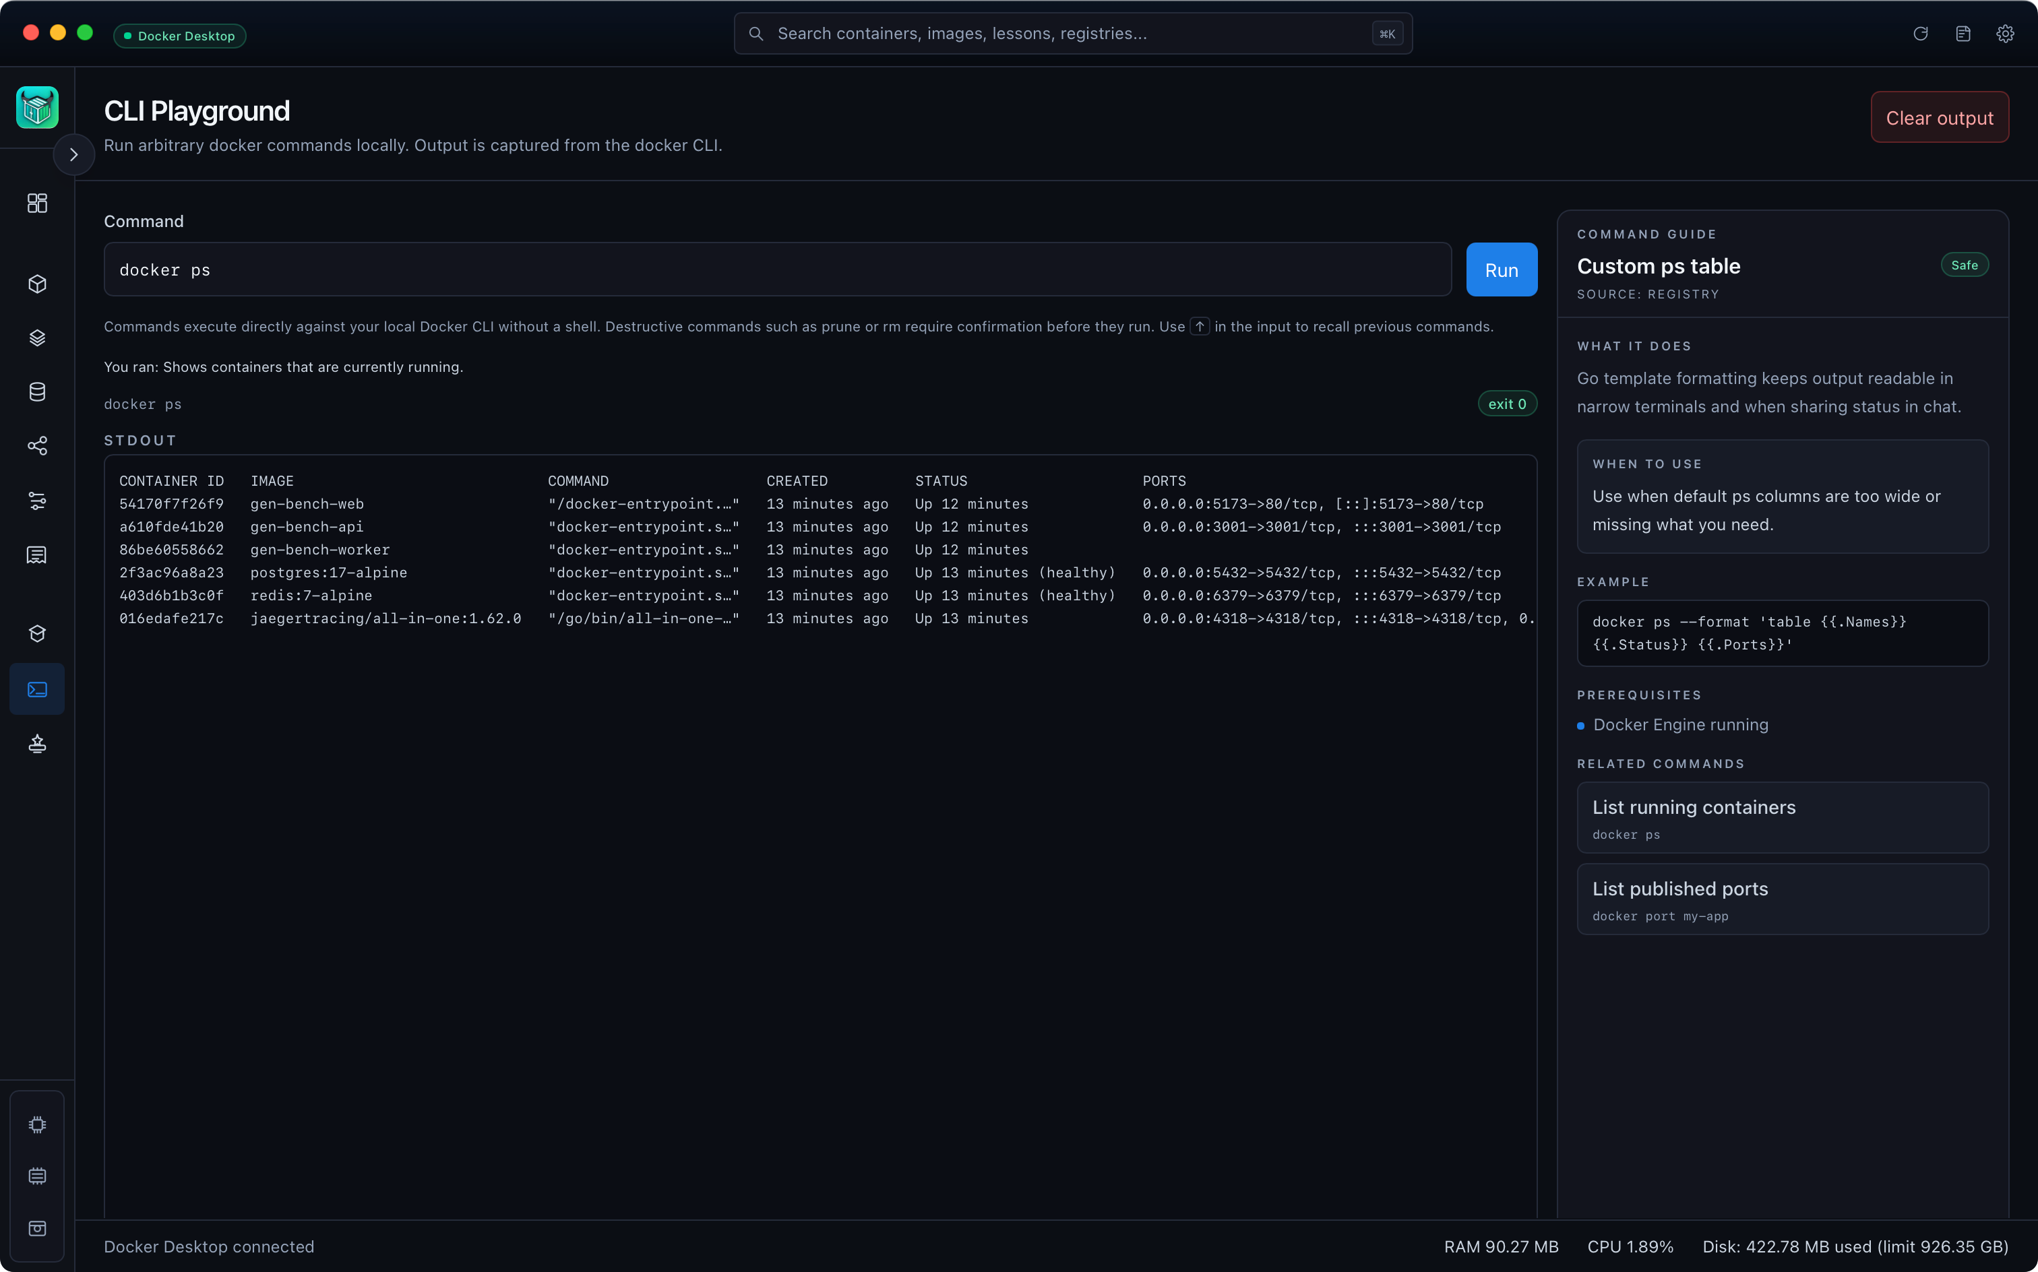Open the dashboard grid icon in sidebar

[x=37, y=203]
